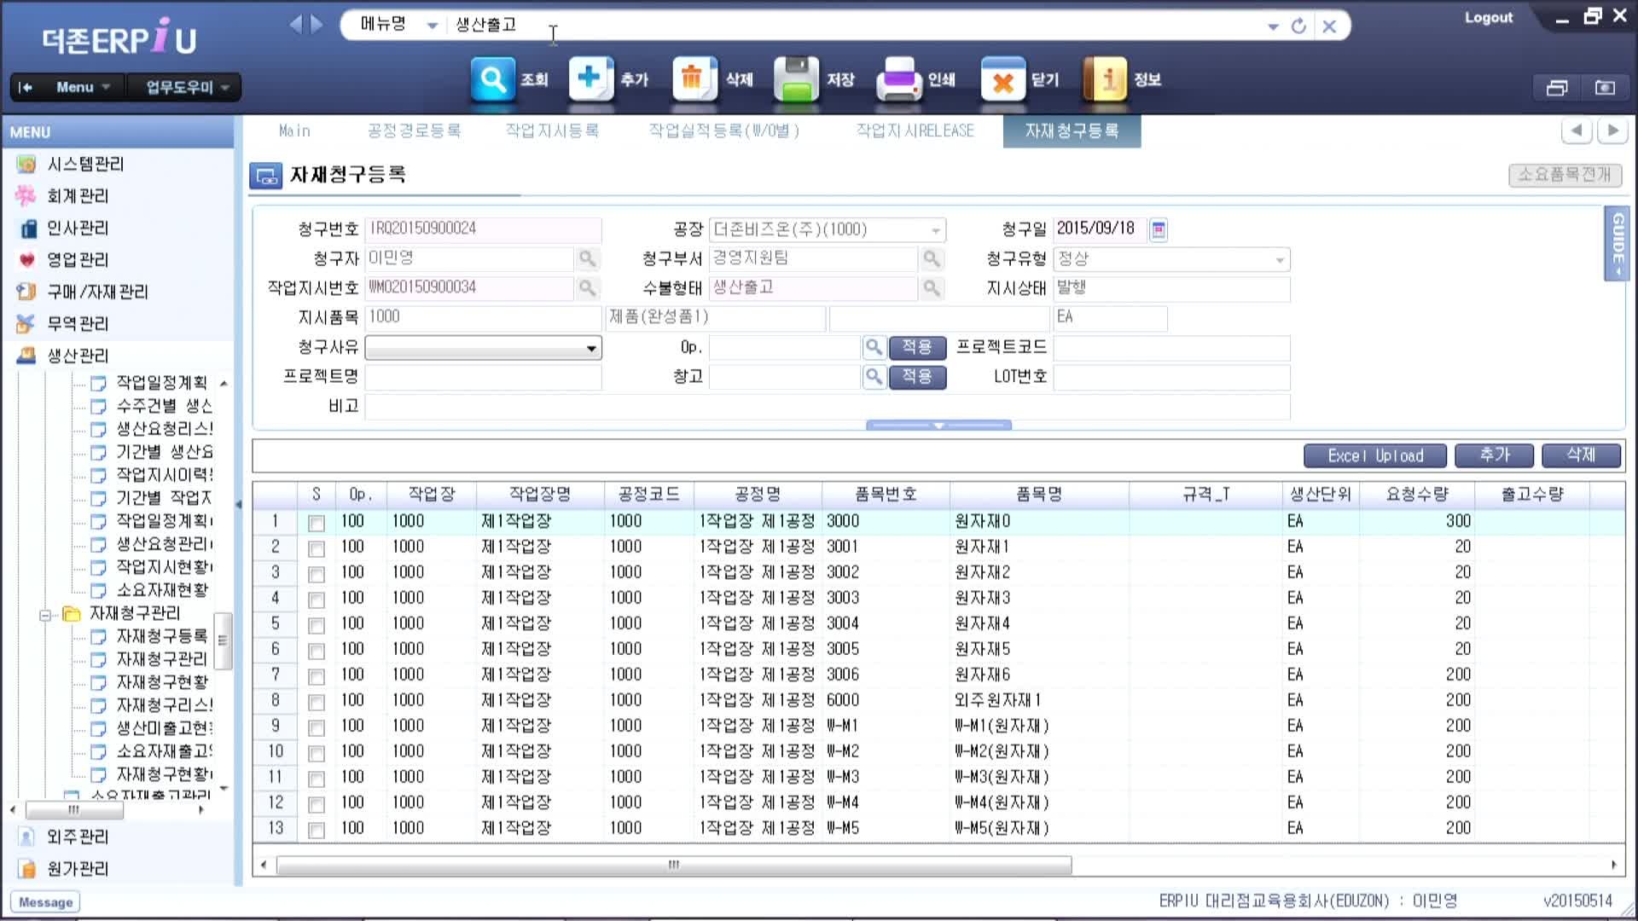Click 적용 button next to Op. field
This screenshot has width=1638, height=921.
[917, 347]
